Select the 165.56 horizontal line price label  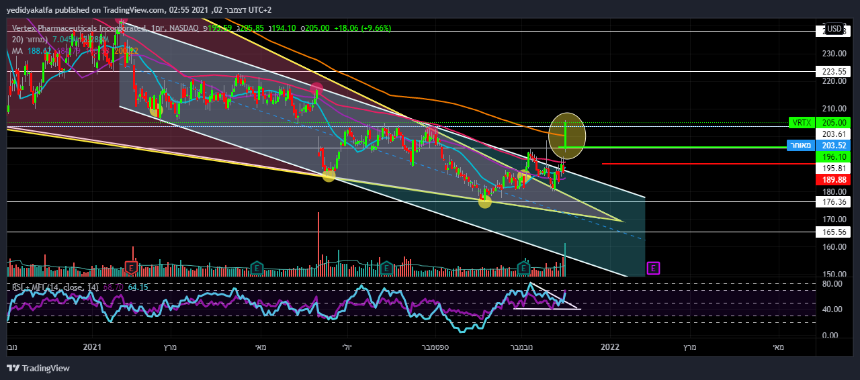834,232
